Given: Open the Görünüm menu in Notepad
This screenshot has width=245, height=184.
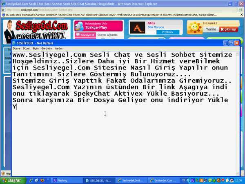Looking at the screenshot, I should click(47, 49).
